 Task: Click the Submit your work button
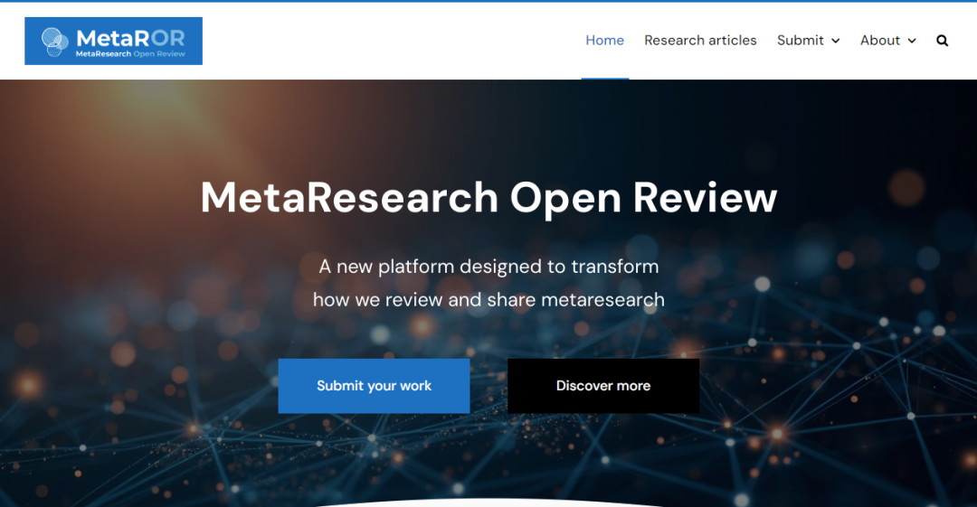374,386
